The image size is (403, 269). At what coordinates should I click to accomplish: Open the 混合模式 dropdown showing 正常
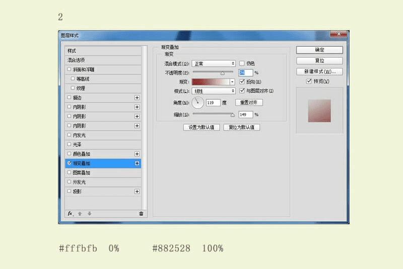coord(213,63)
